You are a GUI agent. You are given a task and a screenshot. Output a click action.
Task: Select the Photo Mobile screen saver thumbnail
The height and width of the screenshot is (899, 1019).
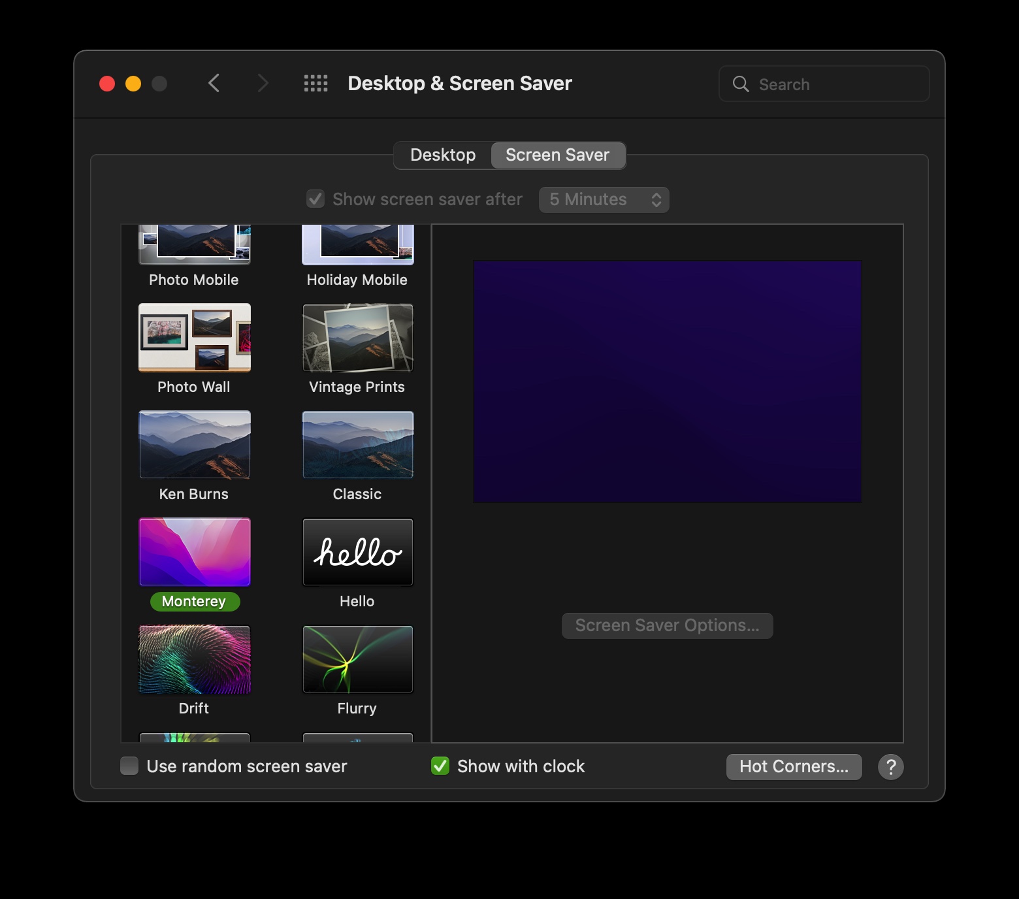195,244
